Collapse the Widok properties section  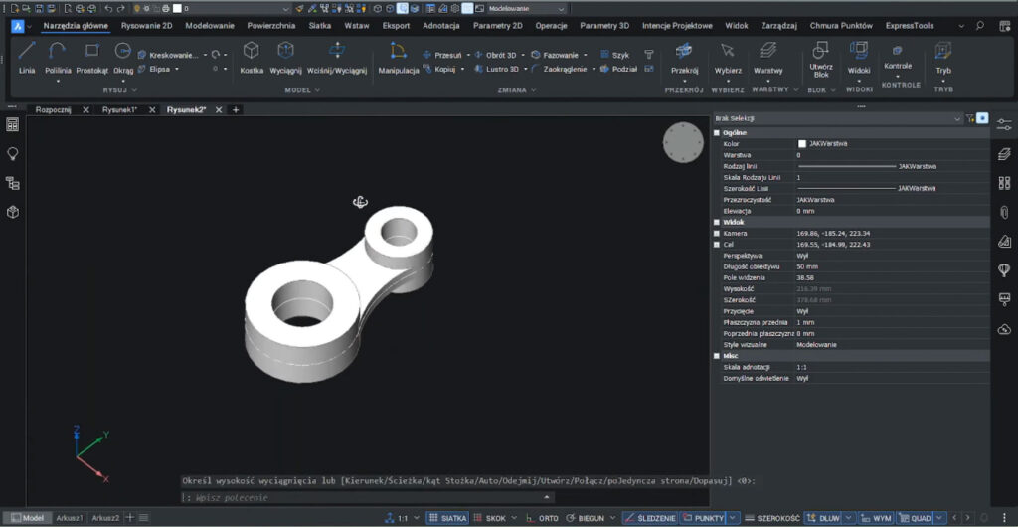718,222
